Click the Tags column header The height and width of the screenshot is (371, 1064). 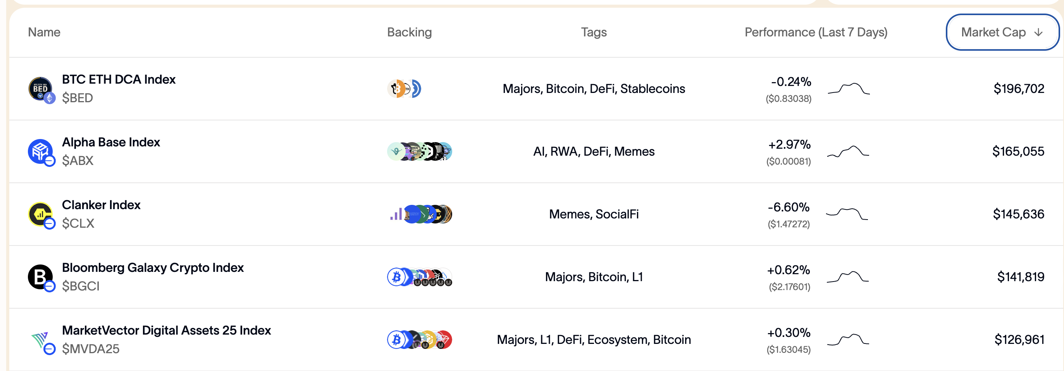[x=594, y=32]
